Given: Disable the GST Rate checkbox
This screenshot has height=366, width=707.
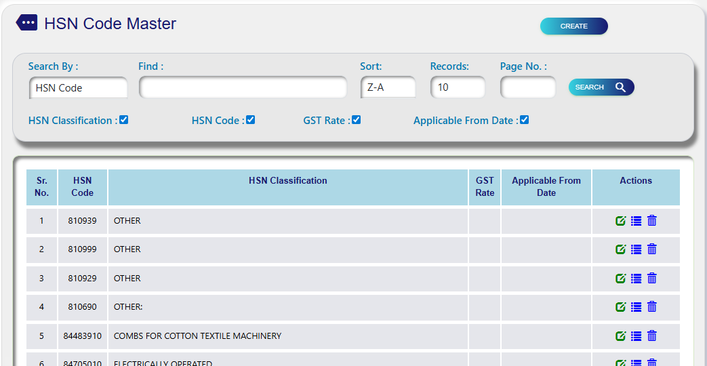Looking at the screenshot, I should (x=356, y=120).
